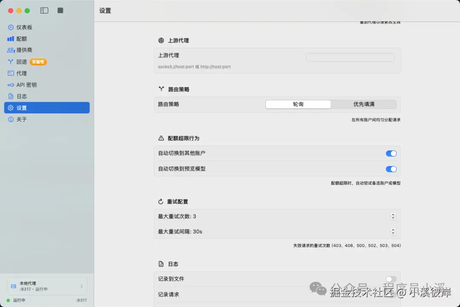Open the API 密钥 sidebar item
This screenshot has height=307, width=460.
(x=47, y=85)
